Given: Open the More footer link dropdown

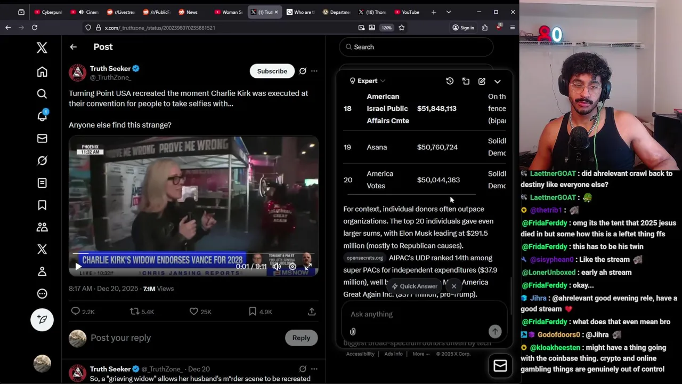Looking at the screenshot, I should [x=420, y=354].
